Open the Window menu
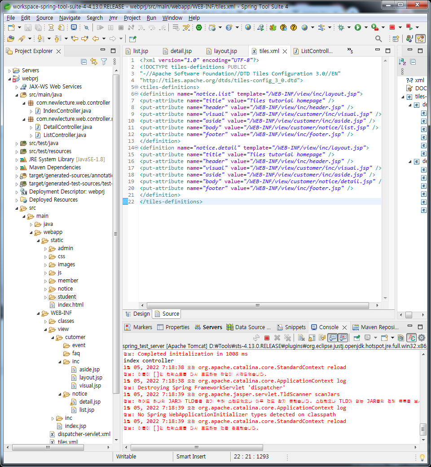Screen dimensions: 431x467 click(172, 18)
